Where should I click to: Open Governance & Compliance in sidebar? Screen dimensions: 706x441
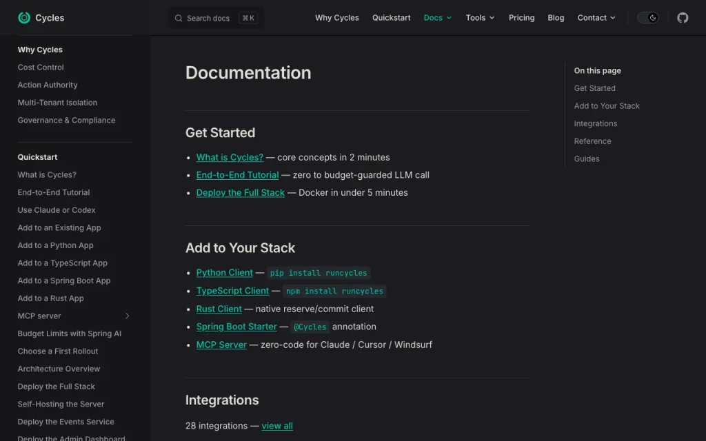pos(66,120)
